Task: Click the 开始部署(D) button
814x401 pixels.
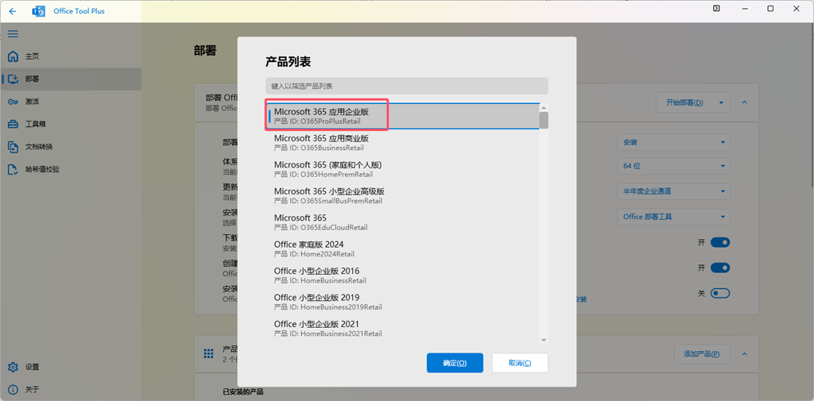Action: pyautogui.click(x=684, y=102)
